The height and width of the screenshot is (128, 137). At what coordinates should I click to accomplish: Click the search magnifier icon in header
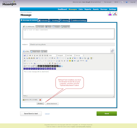point(122,2)
